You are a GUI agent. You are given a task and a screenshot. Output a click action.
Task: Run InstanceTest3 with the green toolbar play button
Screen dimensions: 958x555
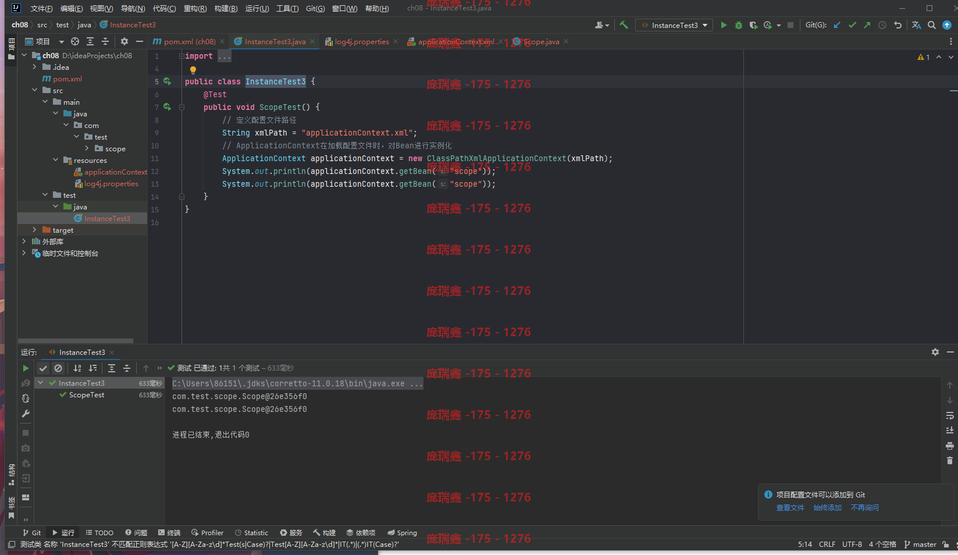724,25
